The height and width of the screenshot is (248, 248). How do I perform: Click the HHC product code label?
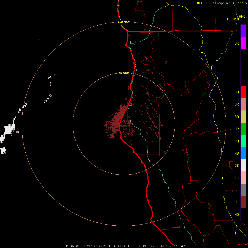coord(242,17)
